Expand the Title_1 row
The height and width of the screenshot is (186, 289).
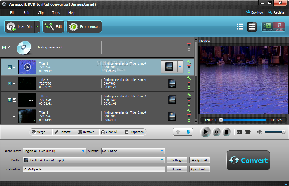(x=10, y=67)
